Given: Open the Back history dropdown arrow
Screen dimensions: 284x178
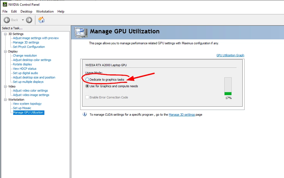Looking at the screenshot, I should 23,20.
